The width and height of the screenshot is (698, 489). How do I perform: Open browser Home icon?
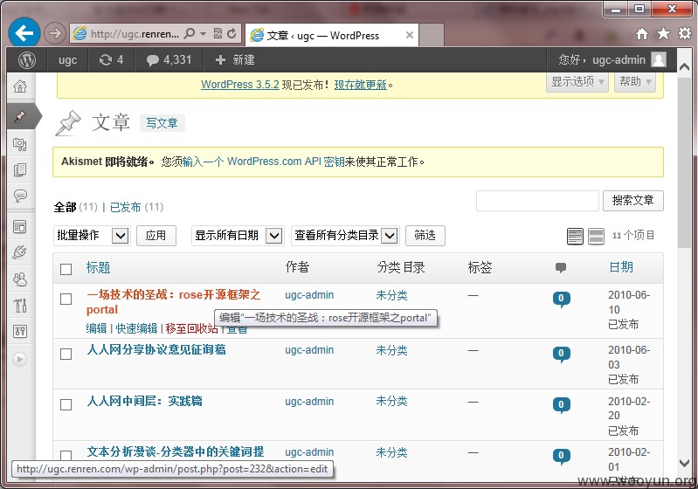tap(641, 33)
